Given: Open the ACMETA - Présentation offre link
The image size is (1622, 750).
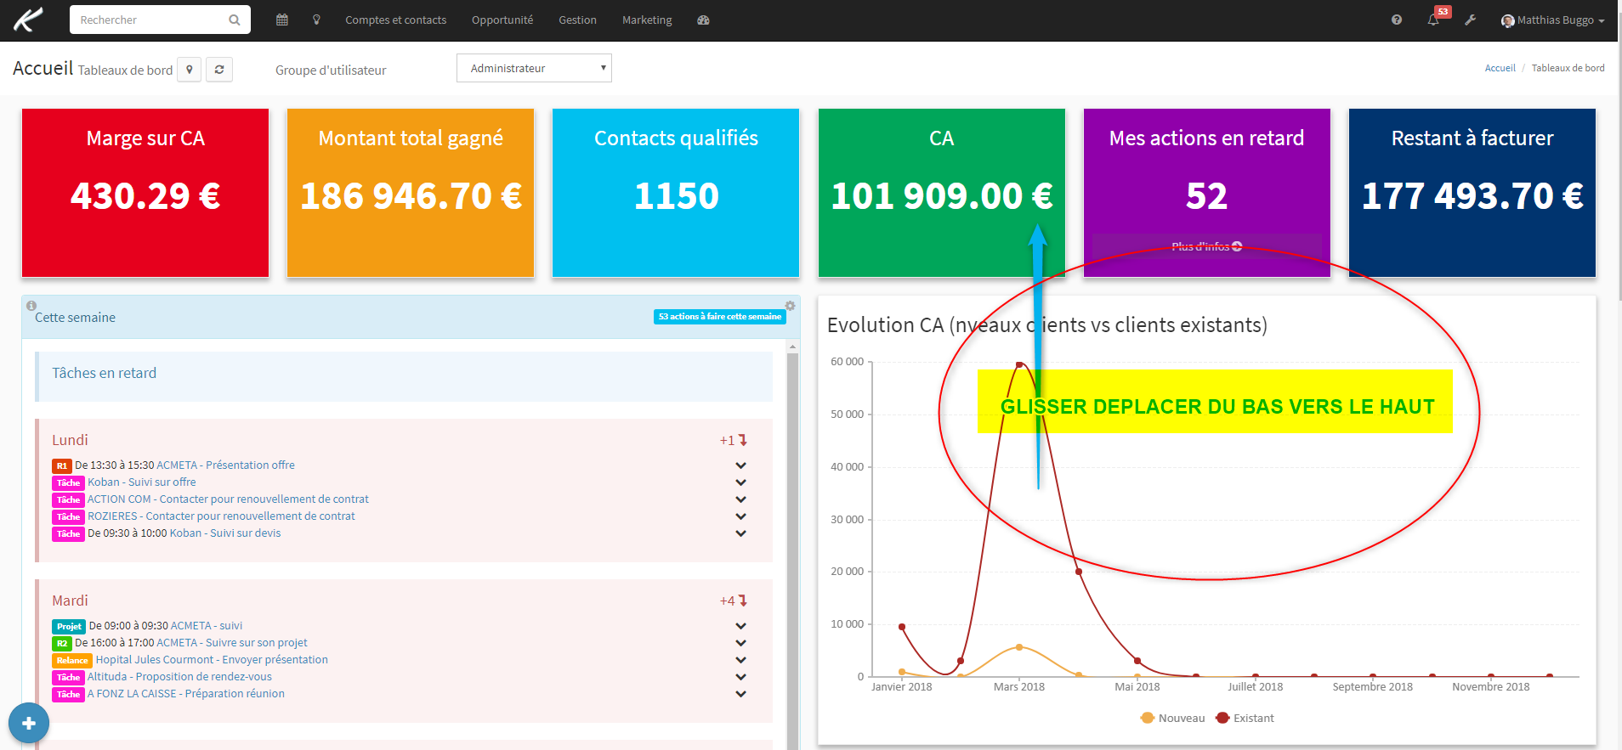Looking at the screenshot, I should pos(225,465).
